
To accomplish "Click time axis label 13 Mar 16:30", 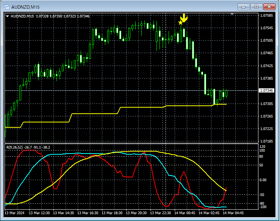I will pyautogui.click(x=88, y=213).
